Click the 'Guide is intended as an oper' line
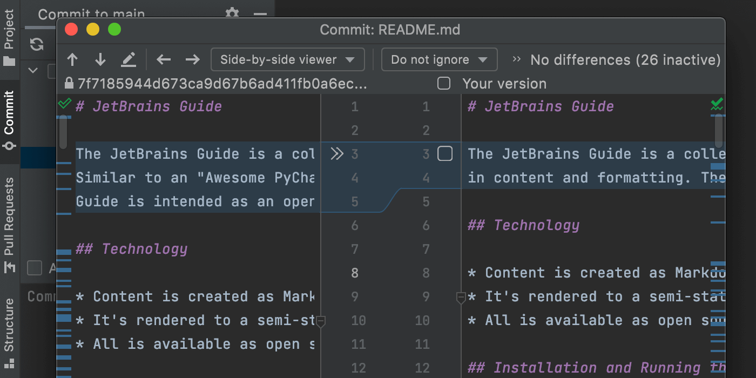This screenshot has width=756, height=378. point(195,201)
